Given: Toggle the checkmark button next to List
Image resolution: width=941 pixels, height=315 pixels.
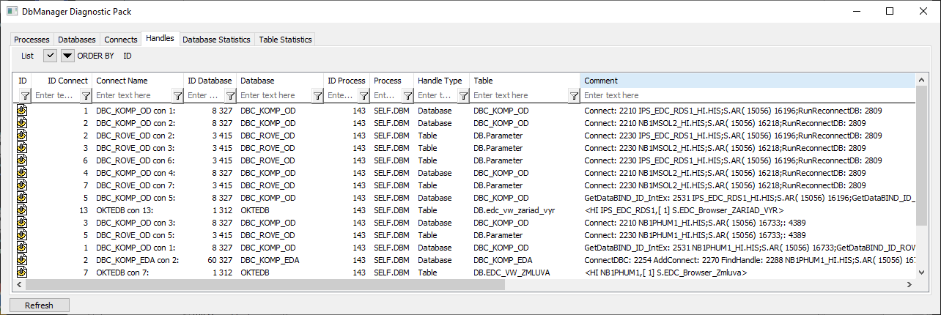Looking at the screenshot, I should 50,56.
